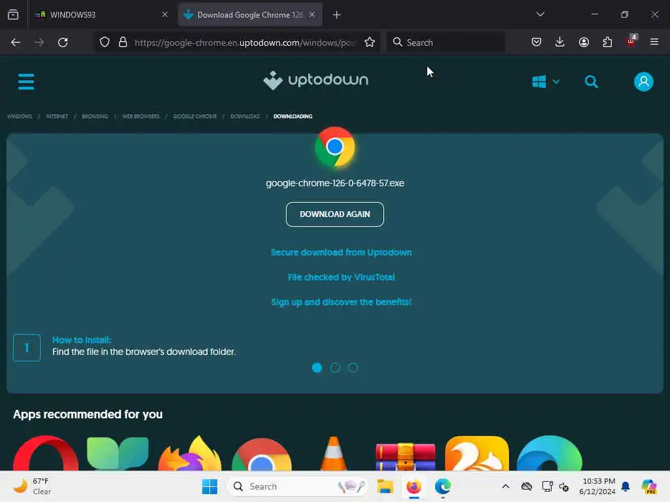Open File Explorer from the taskbar
Image resolution: width=670 pixels, height=502 pixels.
click(385, 486)
